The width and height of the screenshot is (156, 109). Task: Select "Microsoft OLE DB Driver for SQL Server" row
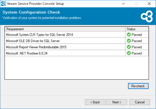click(77, 41)
